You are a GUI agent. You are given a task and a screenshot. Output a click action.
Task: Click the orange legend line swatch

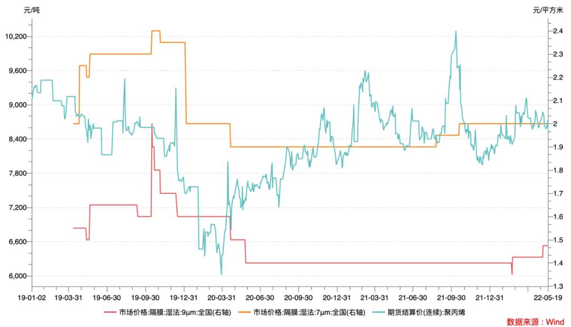coord(244,312)
